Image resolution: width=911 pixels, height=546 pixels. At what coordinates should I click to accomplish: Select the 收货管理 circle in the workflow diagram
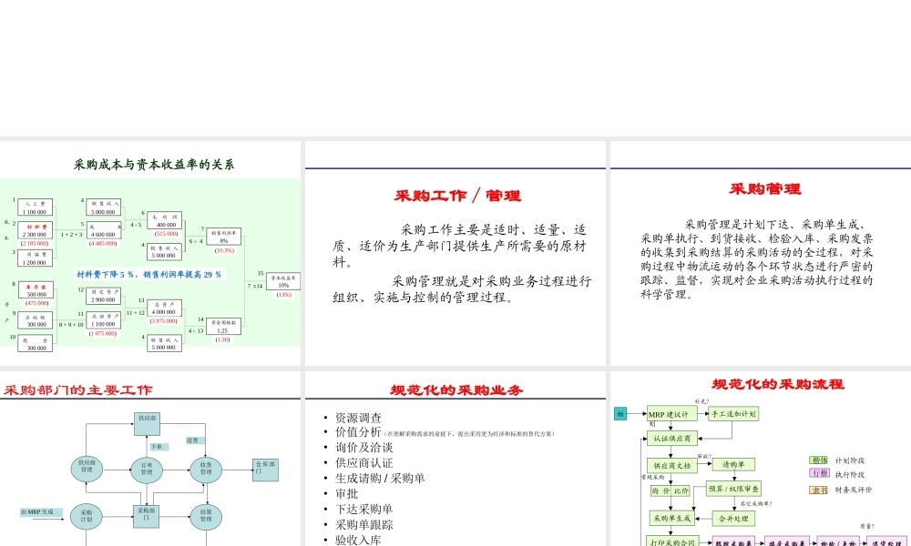[206, 469]
